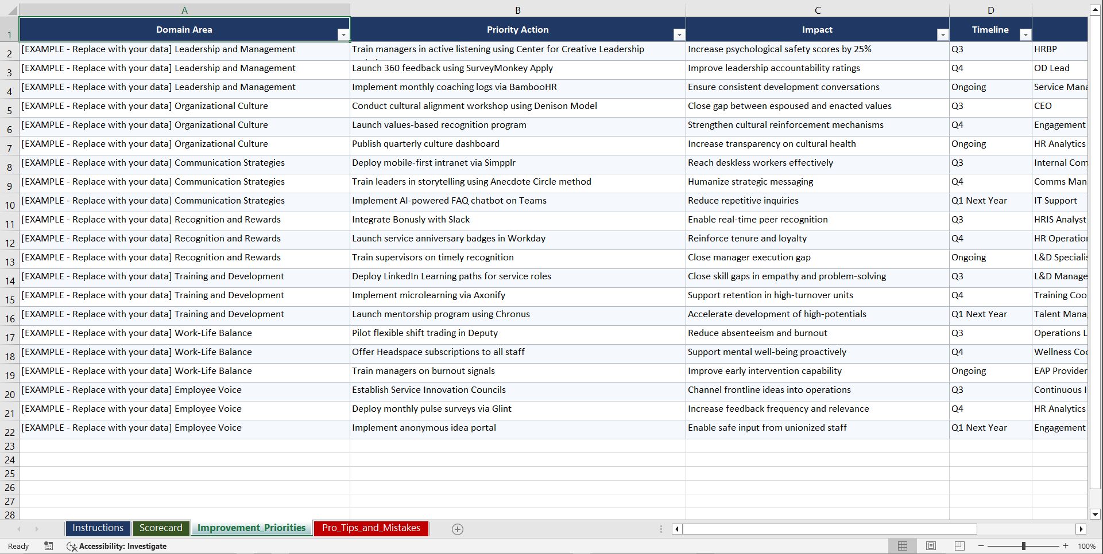Switch to the Scorecard tab

(x=161, y=528)
